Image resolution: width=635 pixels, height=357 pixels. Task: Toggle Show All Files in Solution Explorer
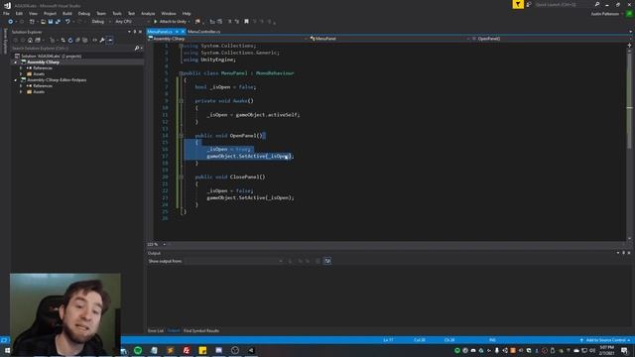coord(85,40)
